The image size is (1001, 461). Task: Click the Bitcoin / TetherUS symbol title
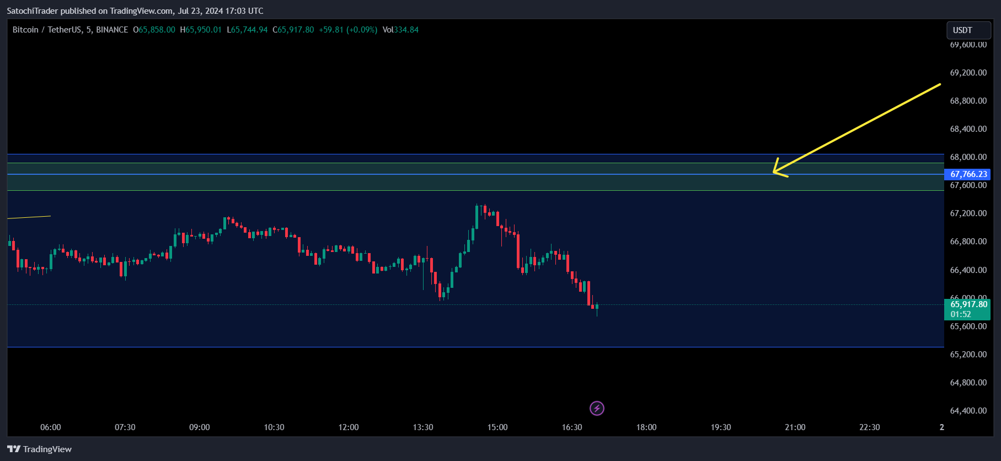point(70,30)
